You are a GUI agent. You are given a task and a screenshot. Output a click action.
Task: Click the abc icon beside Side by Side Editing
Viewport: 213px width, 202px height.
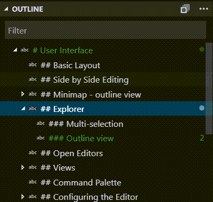32,79
